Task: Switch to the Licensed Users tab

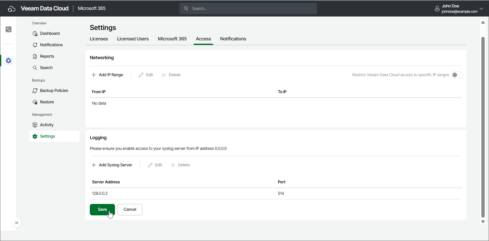Action: [133, 39]
